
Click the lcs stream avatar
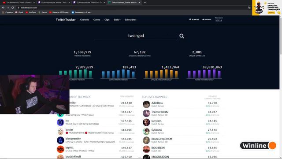60,122
